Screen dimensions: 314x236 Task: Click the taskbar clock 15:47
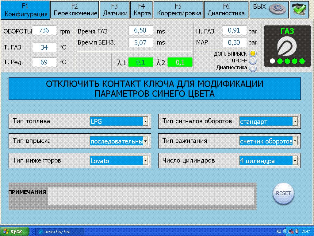point(305,232)
